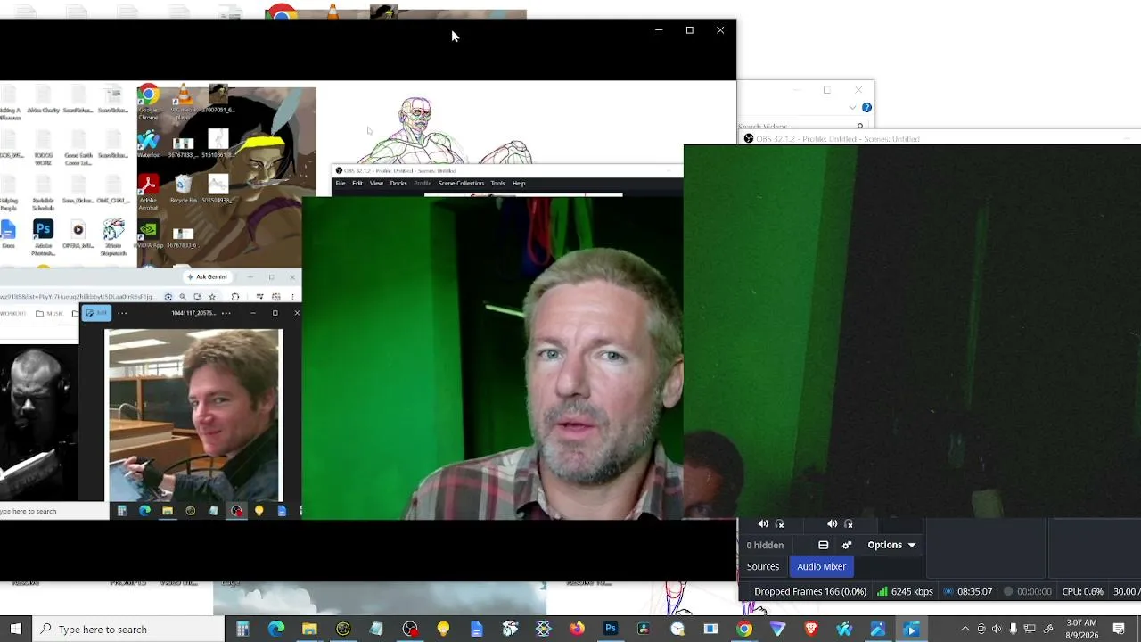Screen dimensions: 1141x642
Task: Select the Adobe Photoshop desktop shortcut
Action: coord(43,238)
